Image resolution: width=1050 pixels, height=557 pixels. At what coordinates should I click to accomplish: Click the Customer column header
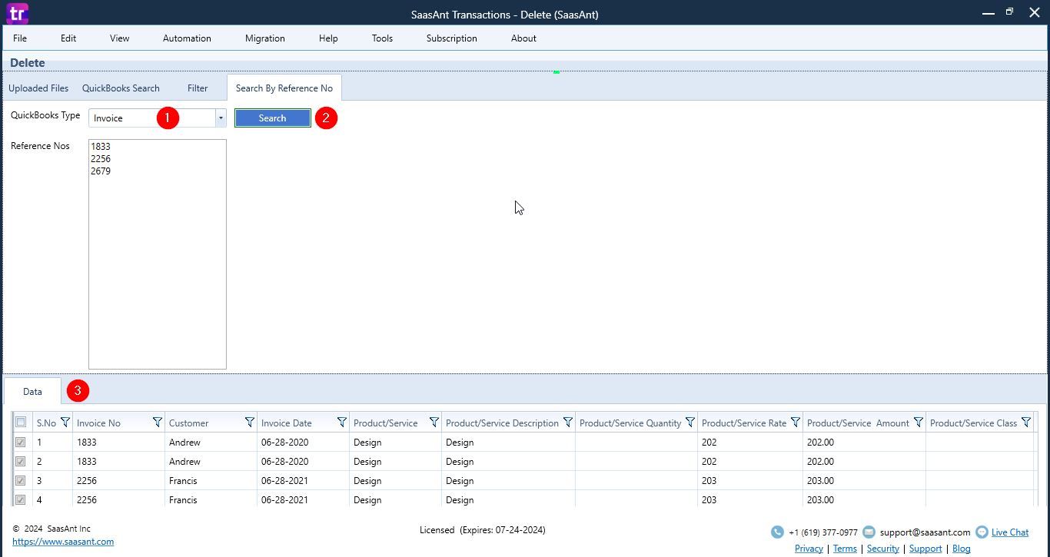tap(188, 423)
